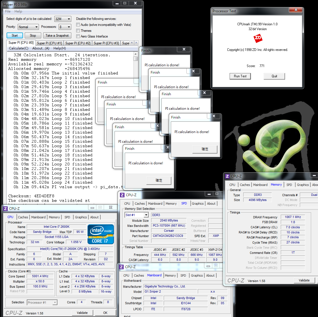
Task: Switch to Super PI [CPU #1] tab
Action: tap(49, 43)
